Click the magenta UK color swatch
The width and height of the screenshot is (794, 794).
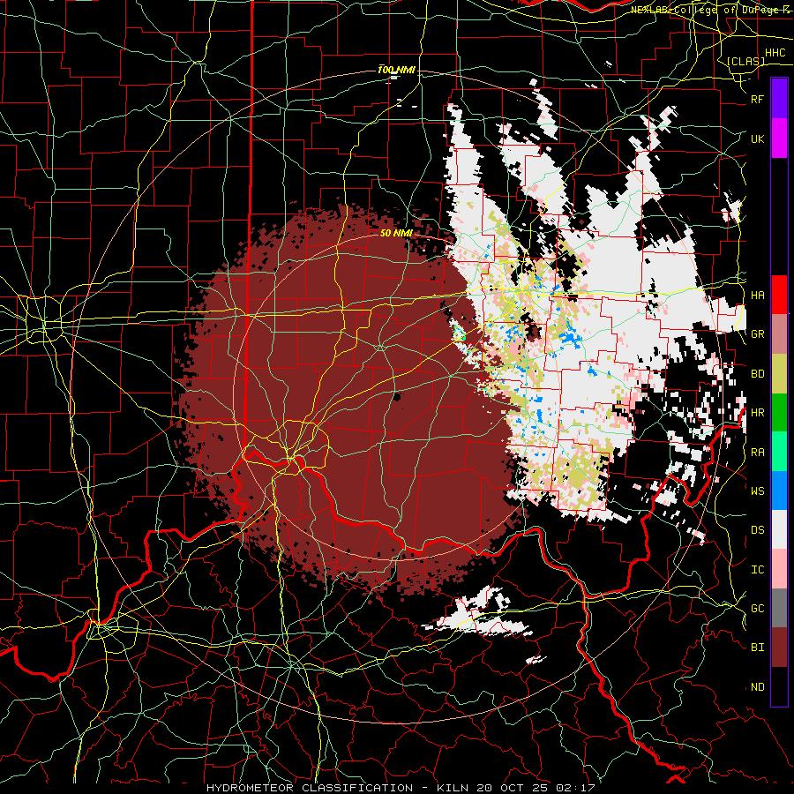pos(779,139)
